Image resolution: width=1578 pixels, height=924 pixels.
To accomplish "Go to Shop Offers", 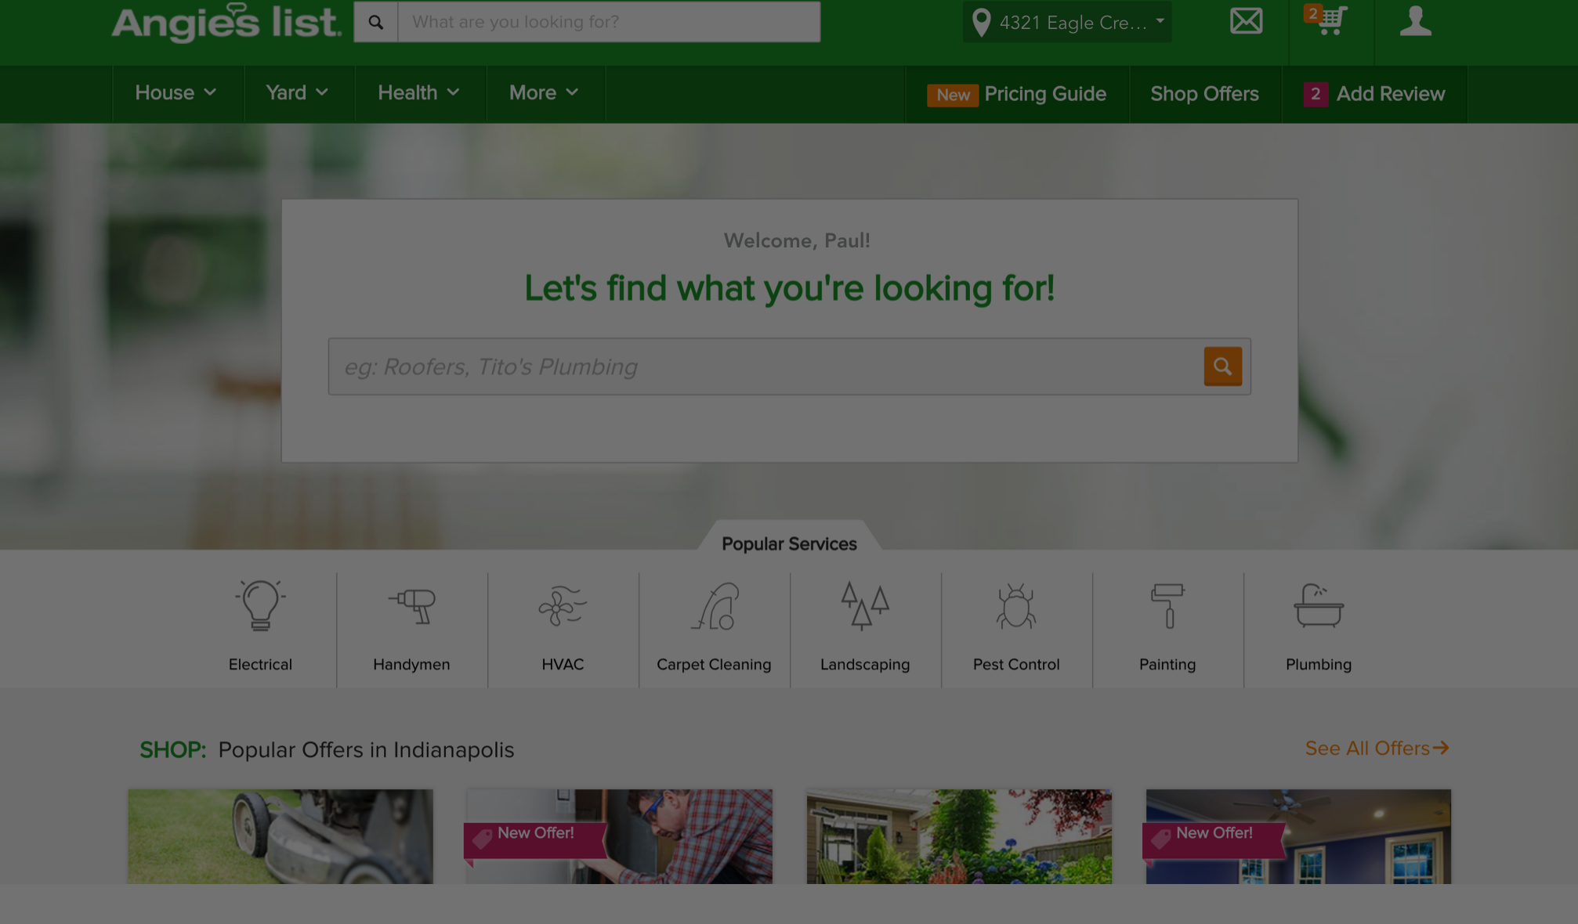I will [1204, 94].
